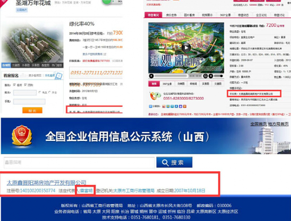
Task: Adjust the video volume slider
Action: (x=218, y=76)
